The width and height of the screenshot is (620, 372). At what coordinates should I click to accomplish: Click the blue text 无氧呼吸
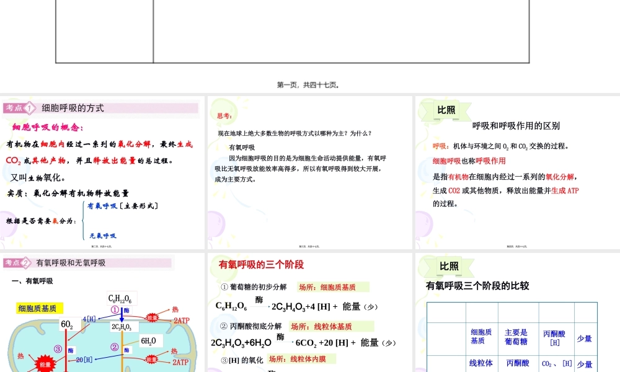coord(103,236)
